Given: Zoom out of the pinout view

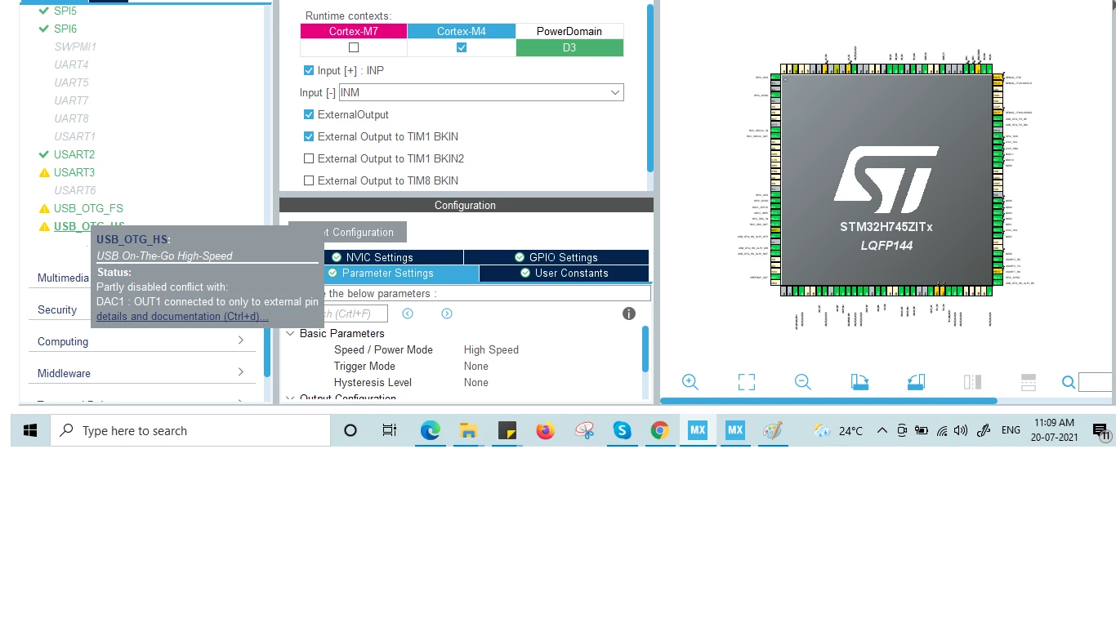Looking at the screenshot, I should point(803,382).
